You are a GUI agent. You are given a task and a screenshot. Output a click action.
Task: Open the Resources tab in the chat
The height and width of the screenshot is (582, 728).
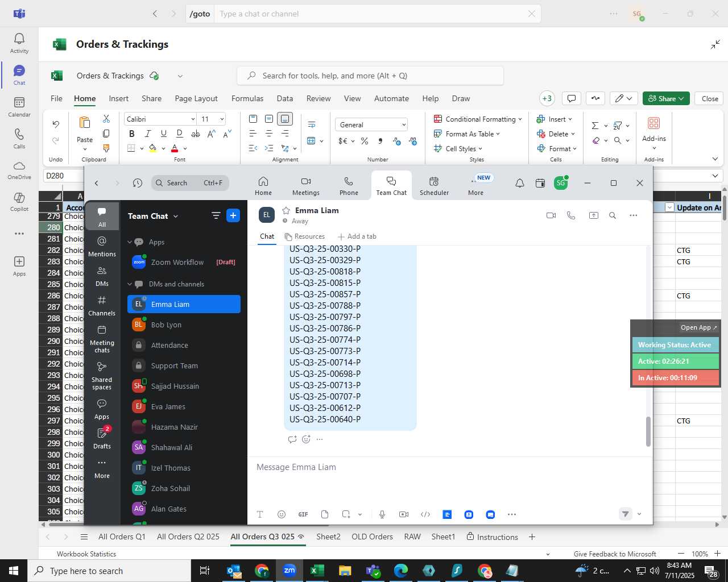coord(305,236)
